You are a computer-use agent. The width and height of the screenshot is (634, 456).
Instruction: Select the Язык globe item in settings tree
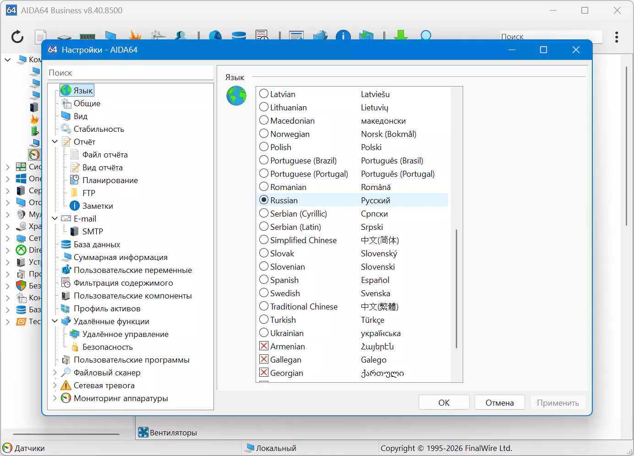77,91
